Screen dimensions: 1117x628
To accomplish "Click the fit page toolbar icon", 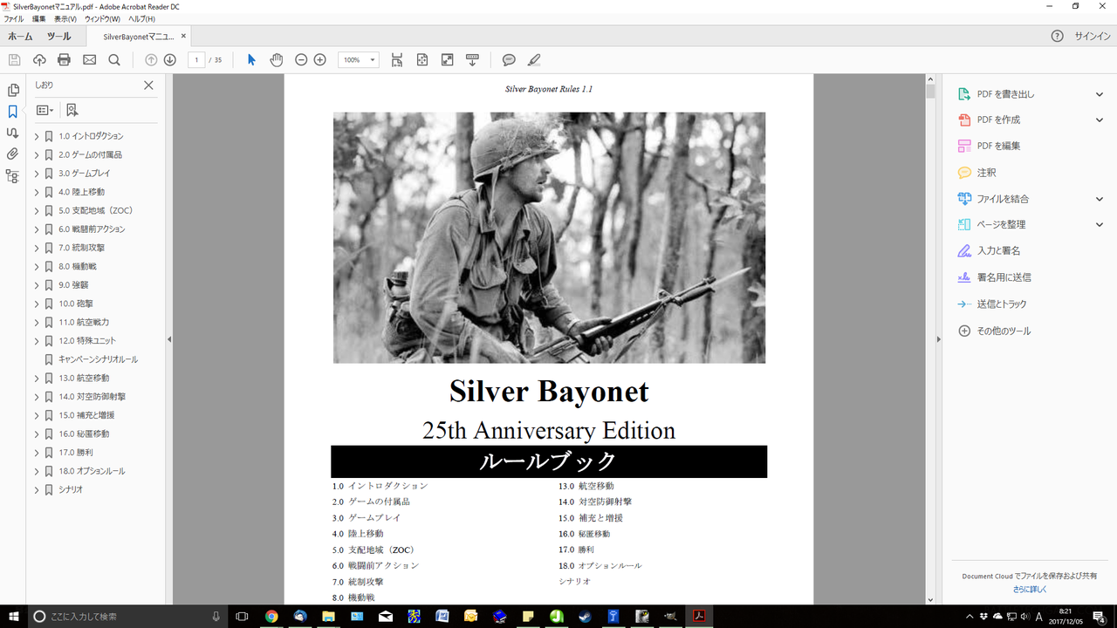I will (422, 60).
